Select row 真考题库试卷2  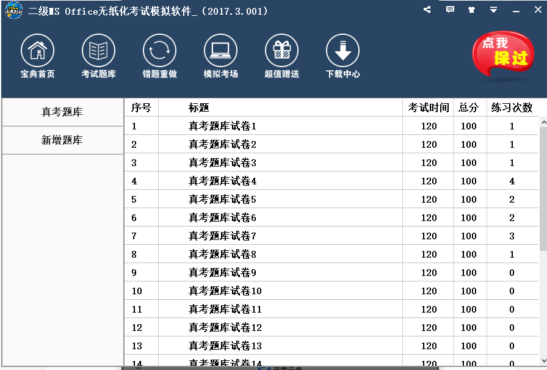point(331,144)
